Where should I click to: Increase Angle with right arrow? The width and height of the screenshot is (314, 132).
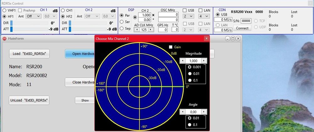click(204, 112)
